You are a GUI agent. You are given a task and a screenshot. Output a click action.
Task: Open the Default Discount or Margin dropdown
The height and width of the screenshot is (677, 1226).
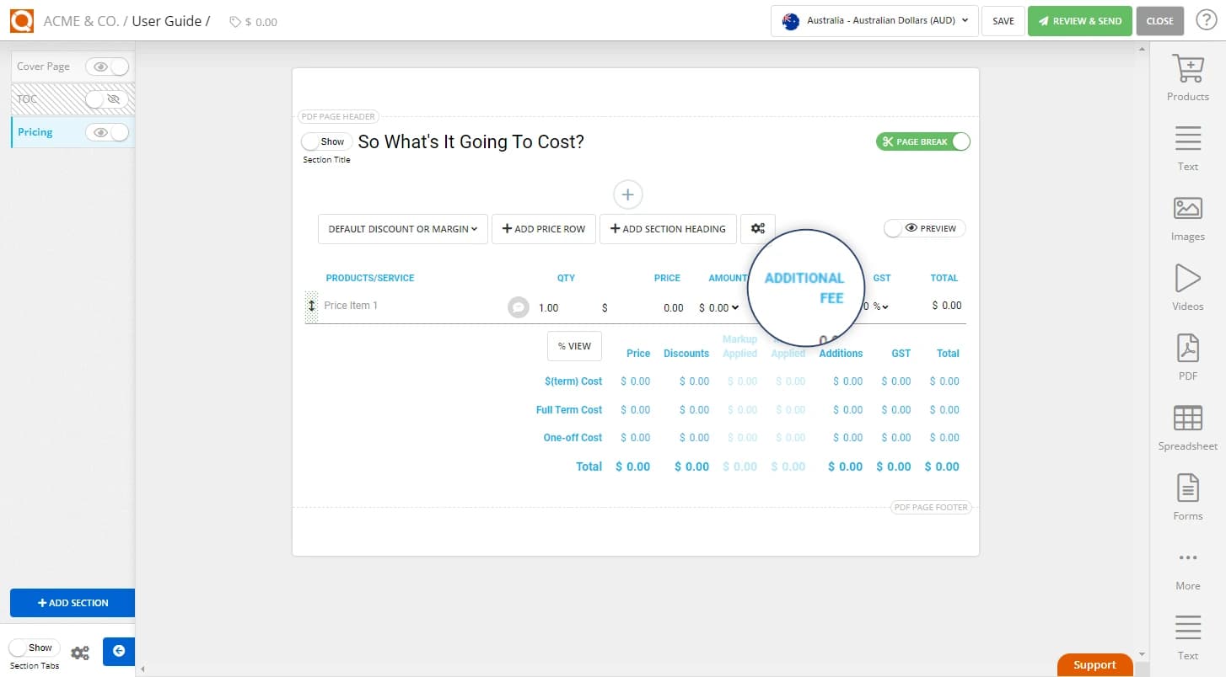[402, 228]
